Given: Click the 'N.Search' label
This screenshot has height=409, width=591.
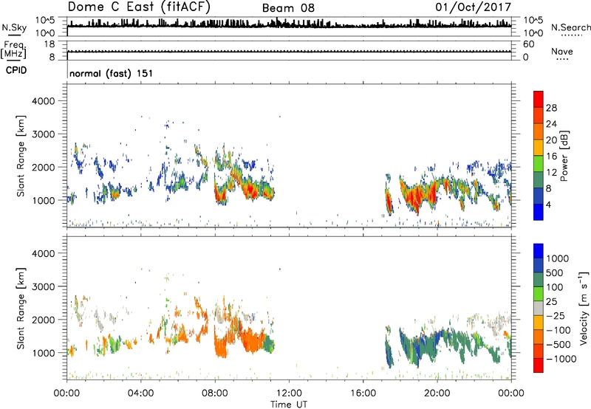Looking at the screenshot, I should pyautogui.click(x=571, y=27).
